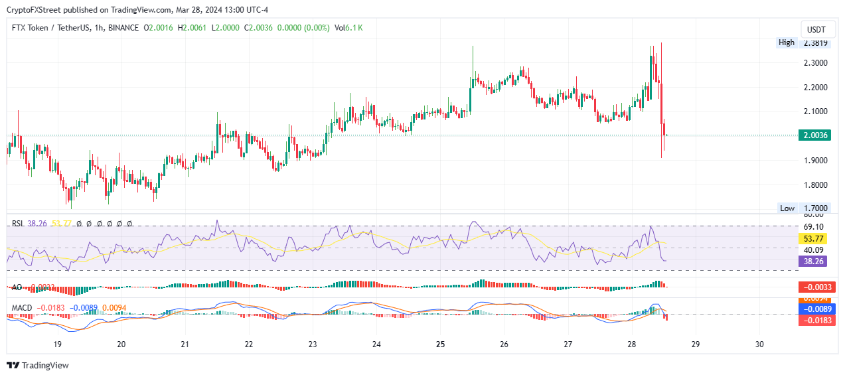
Task: Click the red -0.0033 AO axis tag
Action: point(816,287)
